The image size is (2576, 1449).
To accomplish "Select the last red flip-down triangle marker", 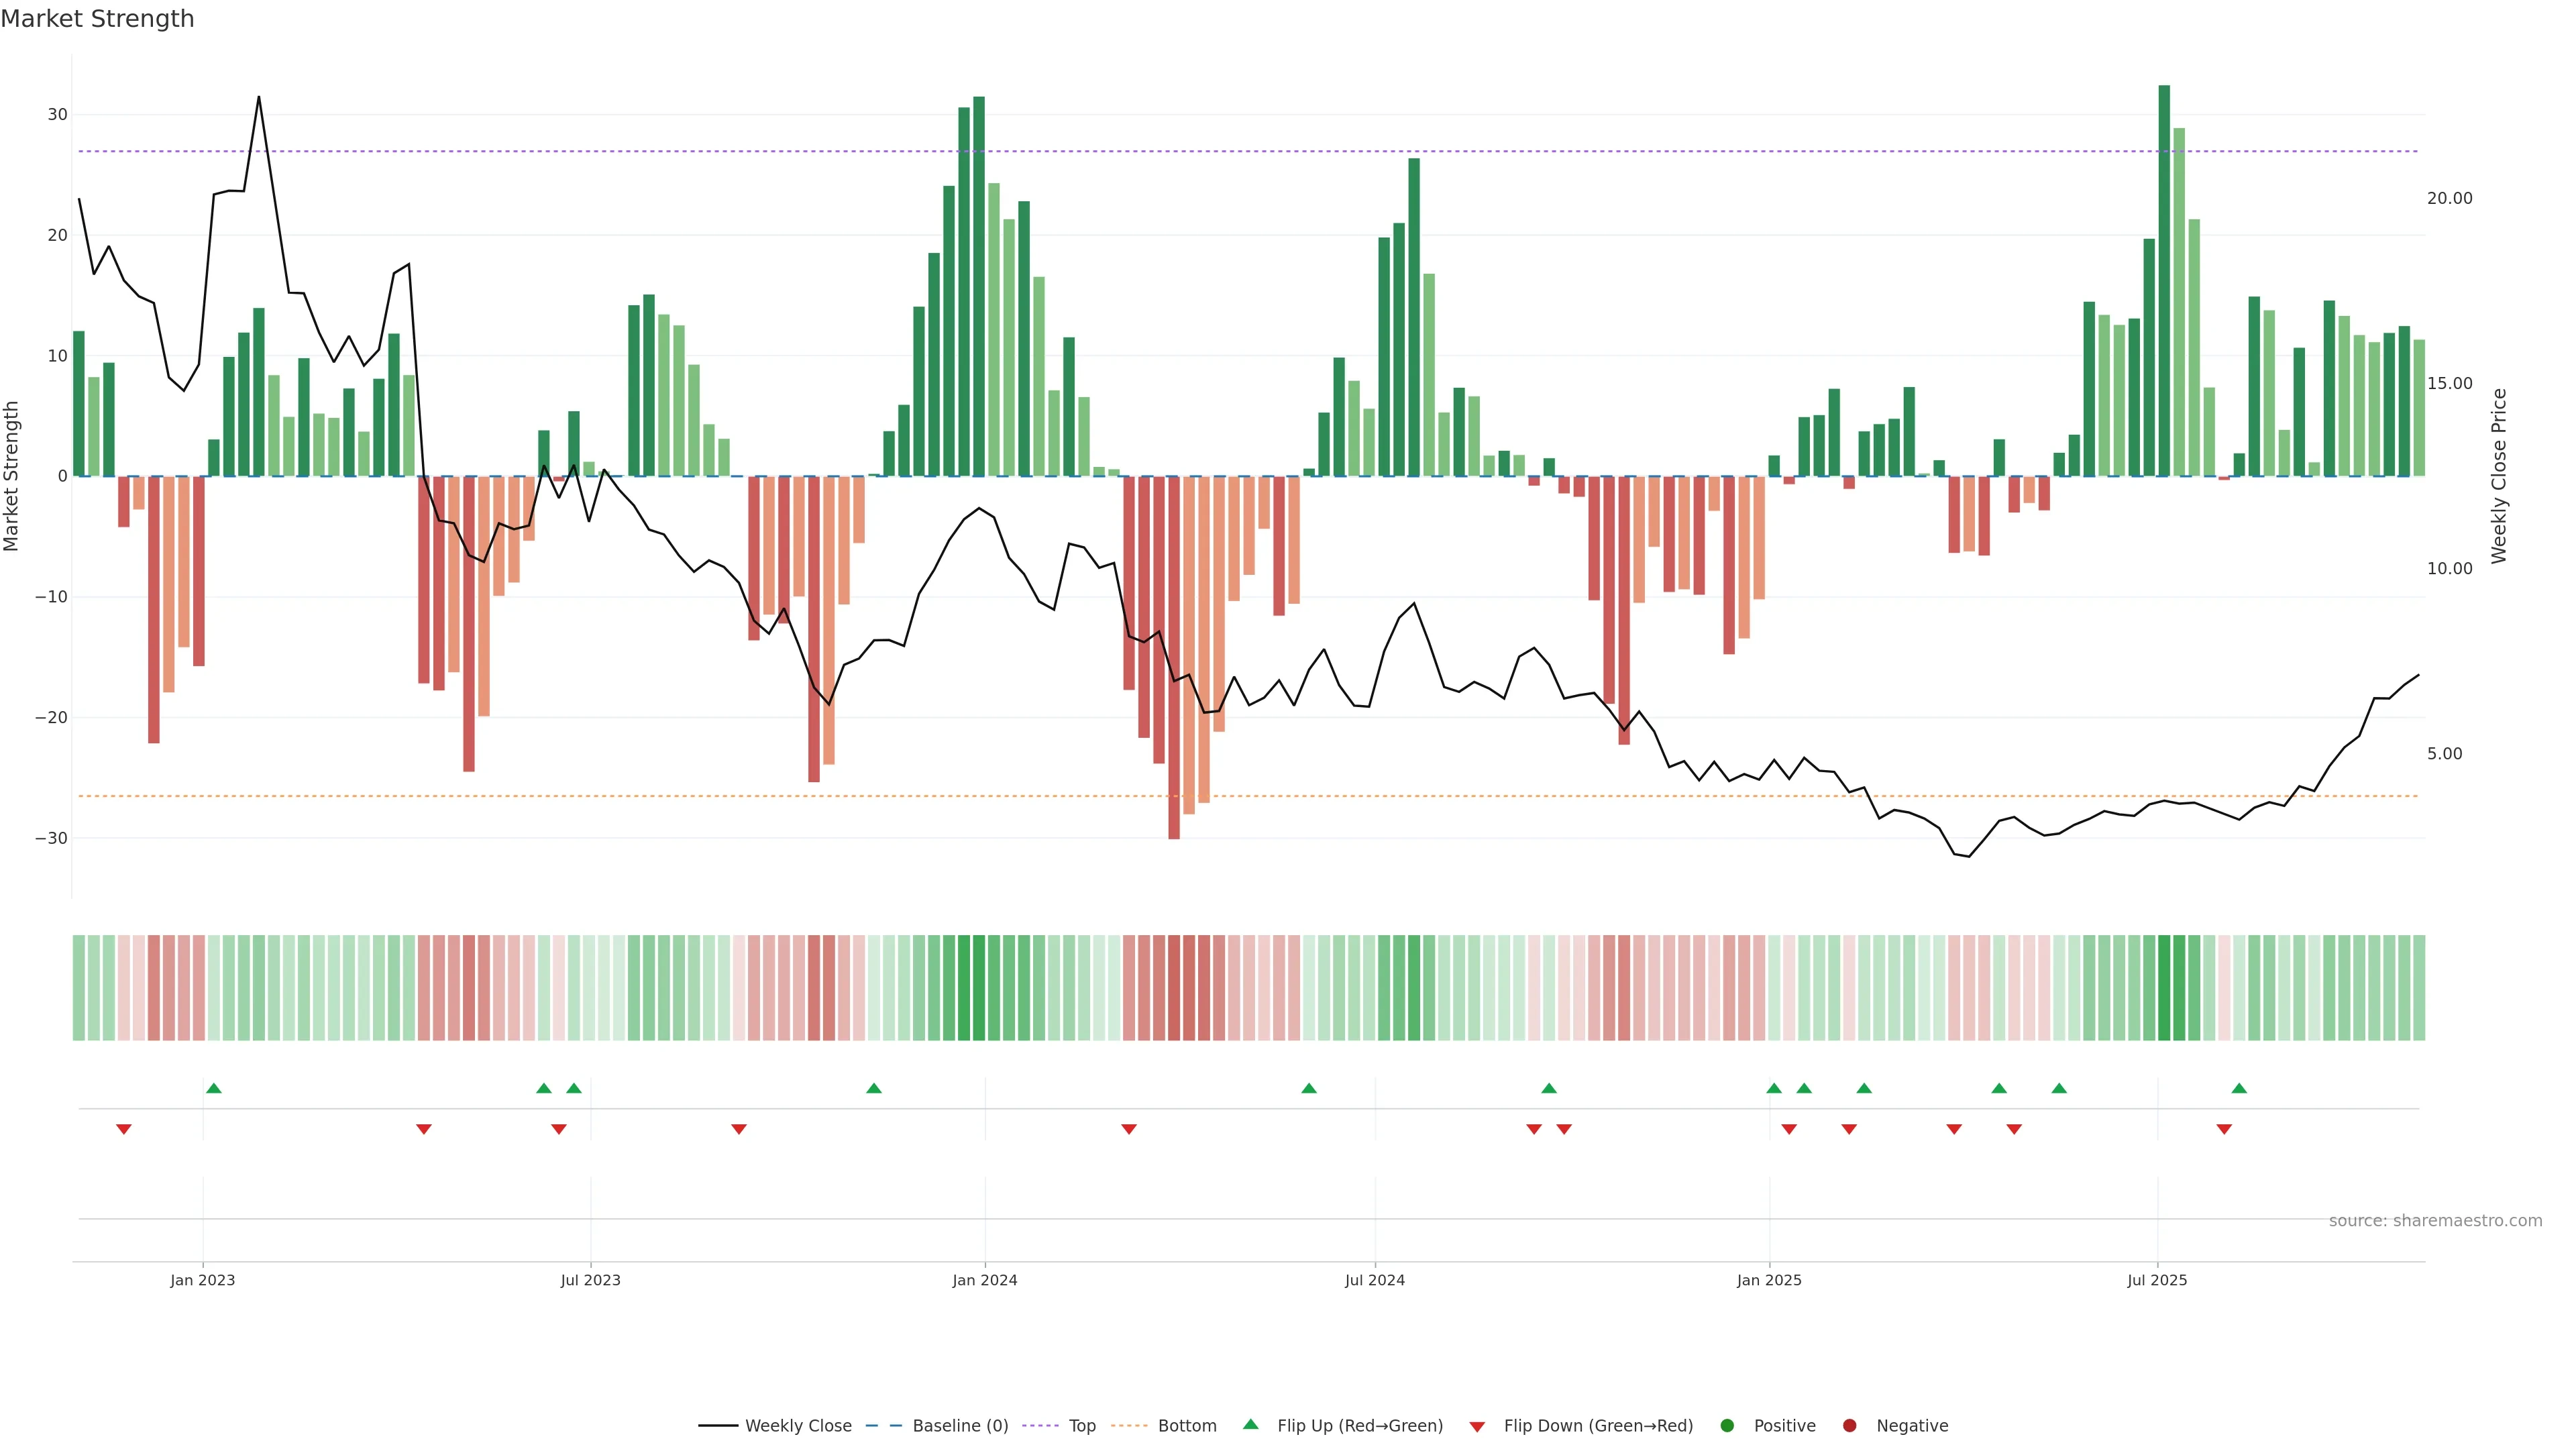I will [x=2224, y=1129].
